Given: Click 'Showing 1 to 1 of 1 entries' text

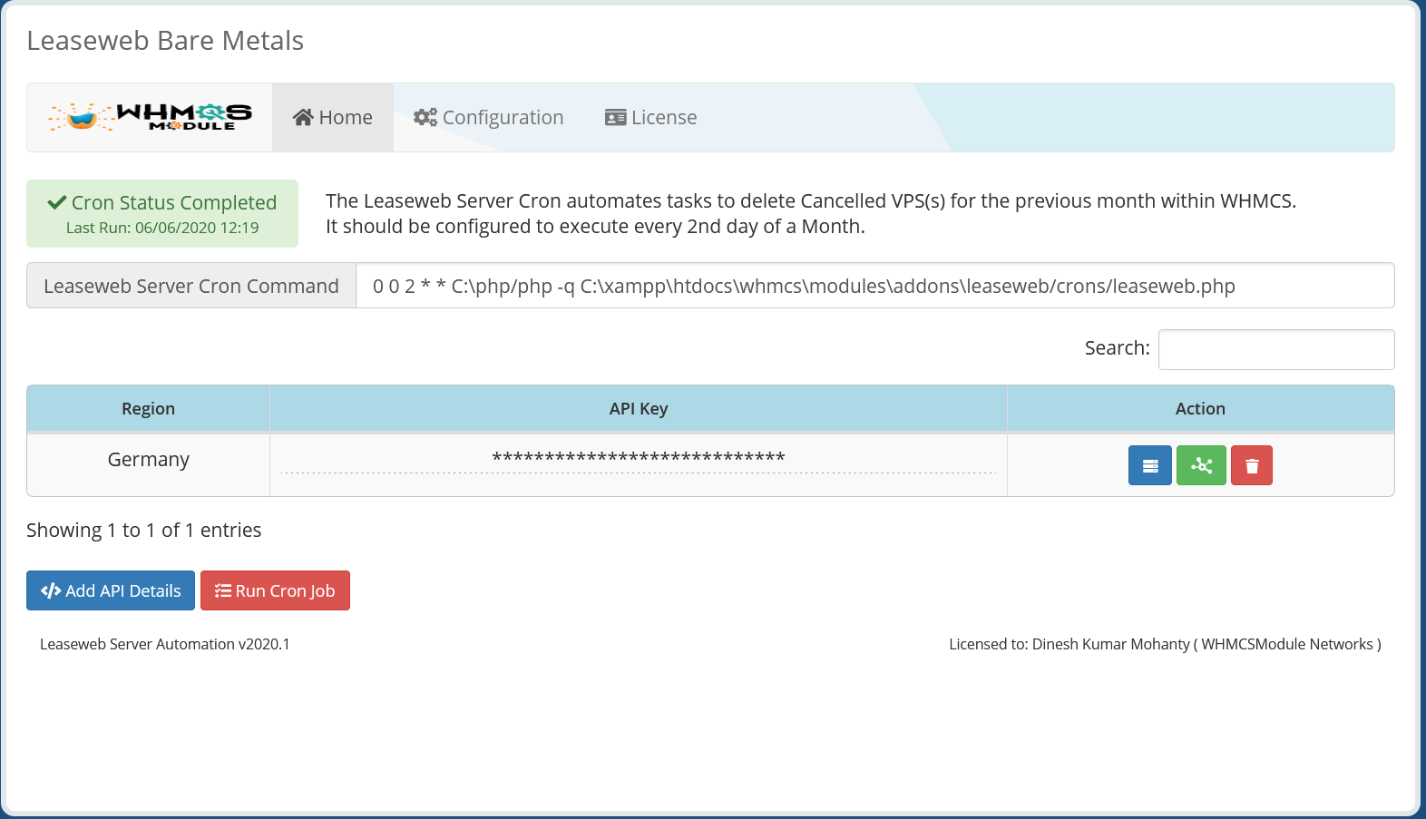Looking at the screenshot, I should [x=144, y=531].
